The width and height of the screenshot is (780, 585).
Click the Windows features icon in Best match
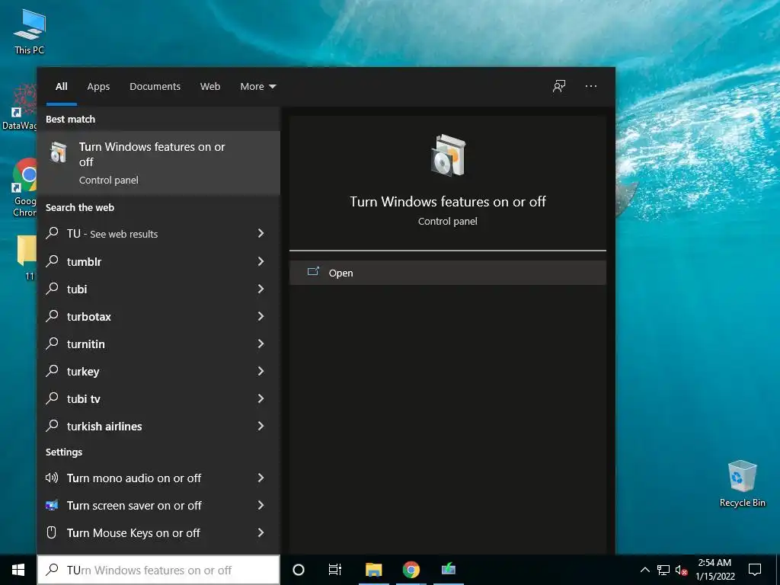coord(59,152)
